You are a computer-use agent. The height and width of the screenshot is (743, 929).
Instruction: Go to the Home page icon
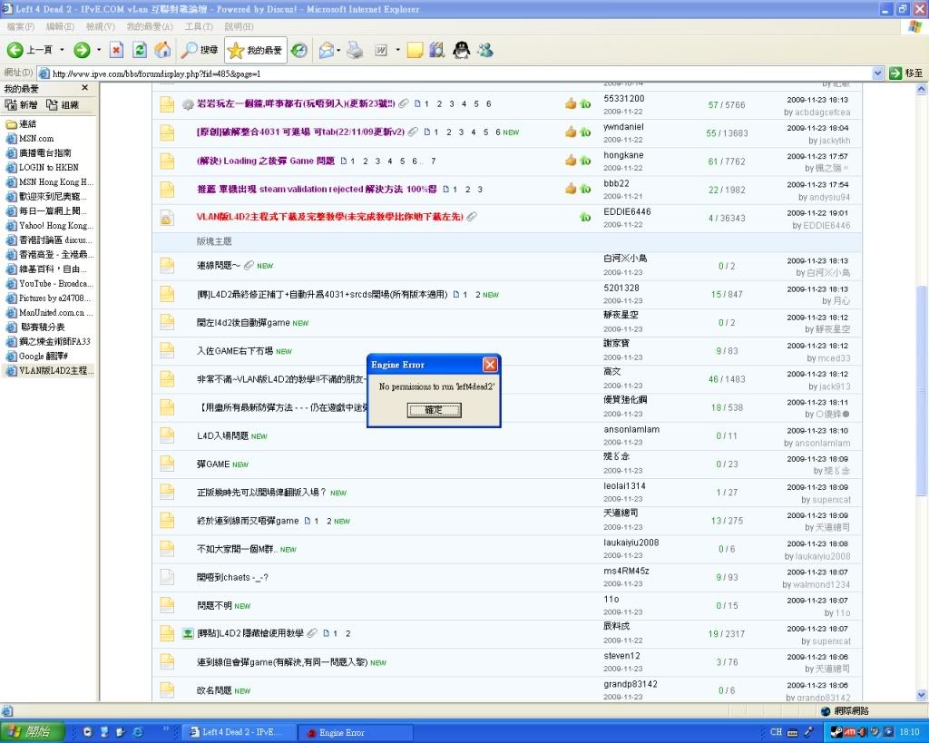[162, 50]
